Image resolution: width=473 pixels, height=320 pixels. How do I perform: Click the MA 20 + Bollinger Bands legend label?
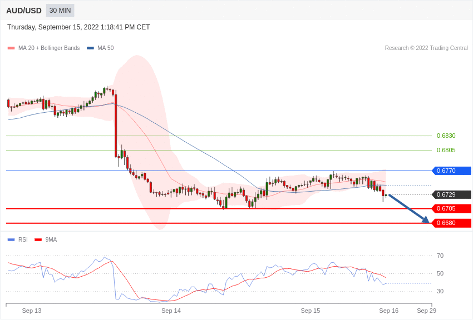(x=49, y=48)
